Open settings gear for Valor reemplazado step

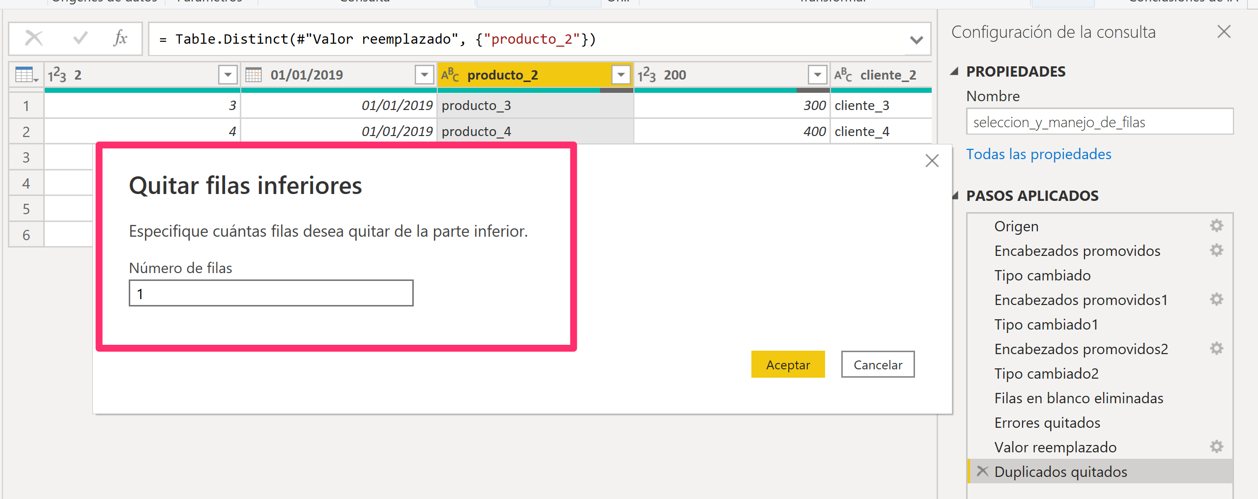1216,447
